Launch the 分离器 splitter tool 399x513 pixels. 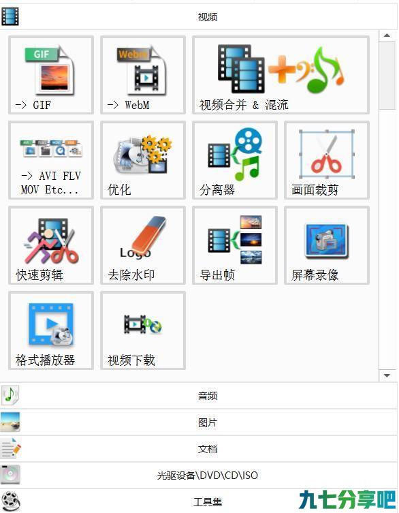(x=235, y=160)
